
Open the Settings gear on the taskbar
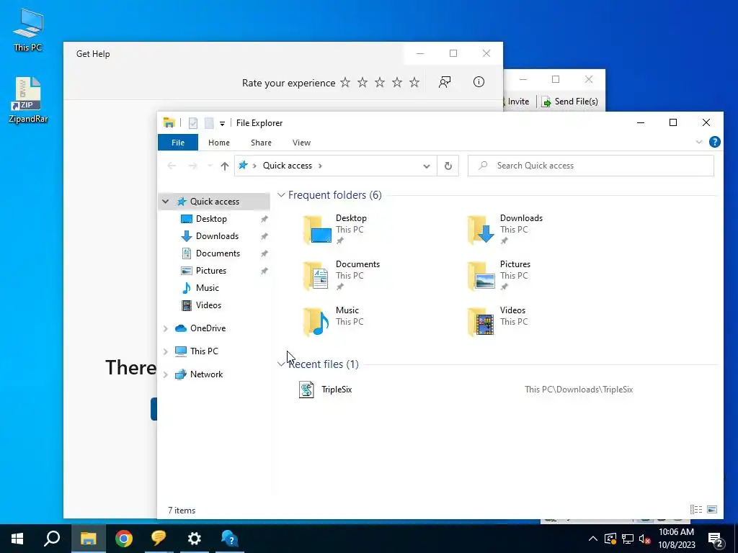(x=195, y=539)
